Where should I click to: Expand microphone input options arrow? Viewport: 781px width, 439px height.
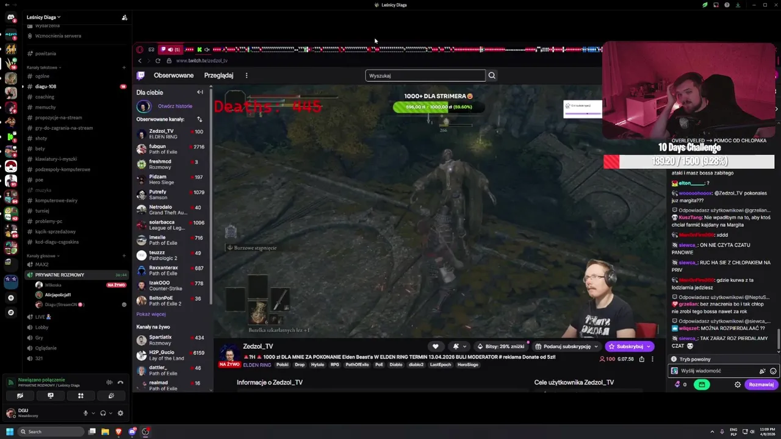(93, 413)
